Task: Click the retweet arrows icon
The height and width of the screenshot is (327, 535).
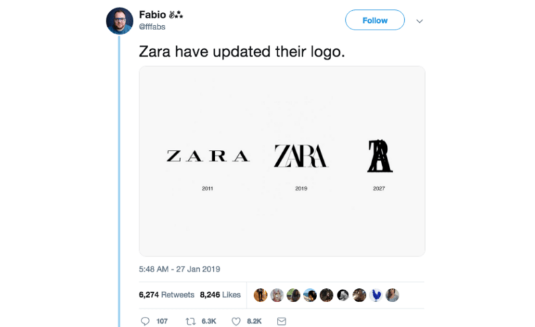Action: click(190, 321)
